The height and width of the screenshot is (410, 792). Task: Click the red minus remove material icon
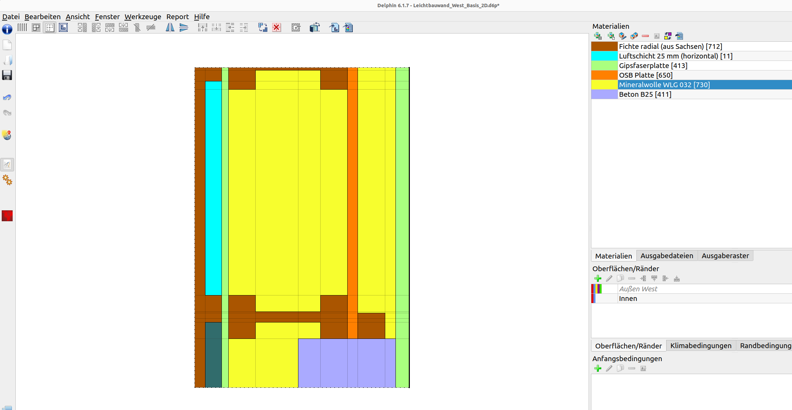[x=645, y=36]
